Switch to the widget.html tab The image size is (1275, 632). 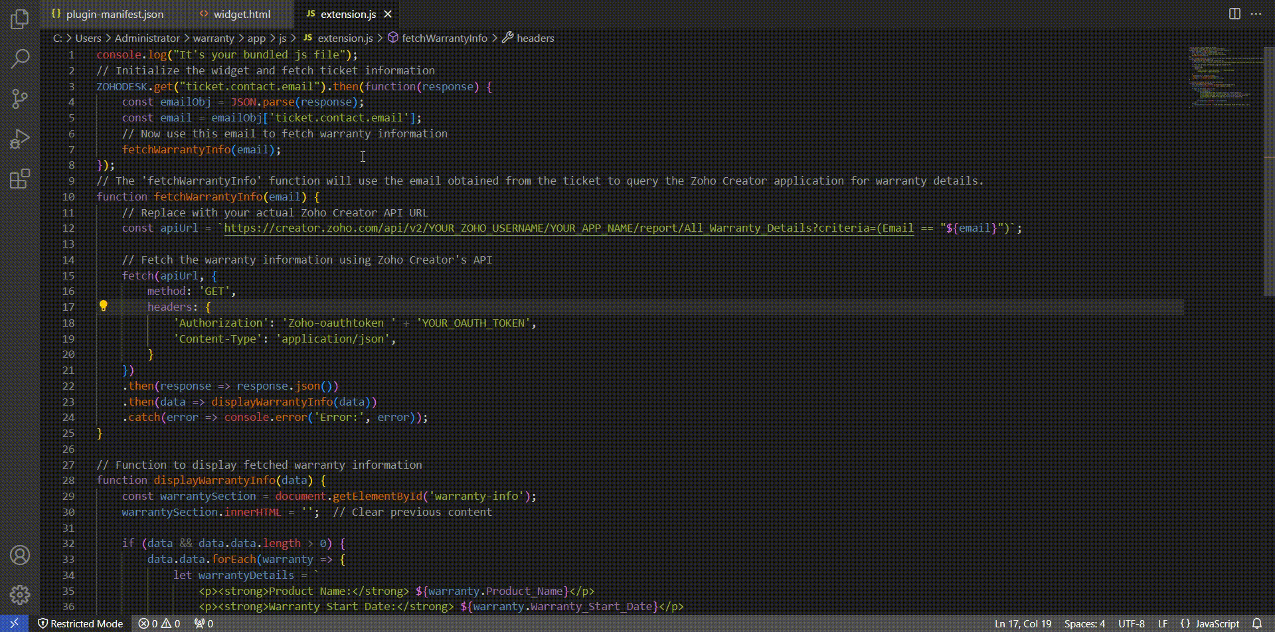242,14
